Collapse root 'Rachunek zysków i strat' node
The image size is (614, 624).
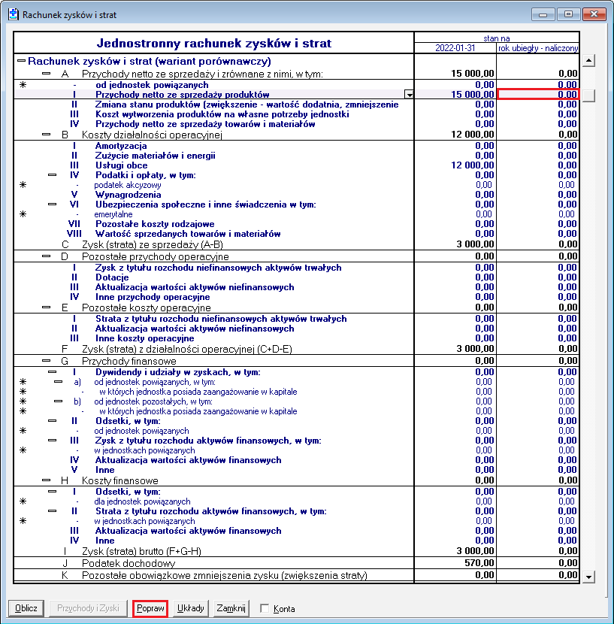point(22,61)
